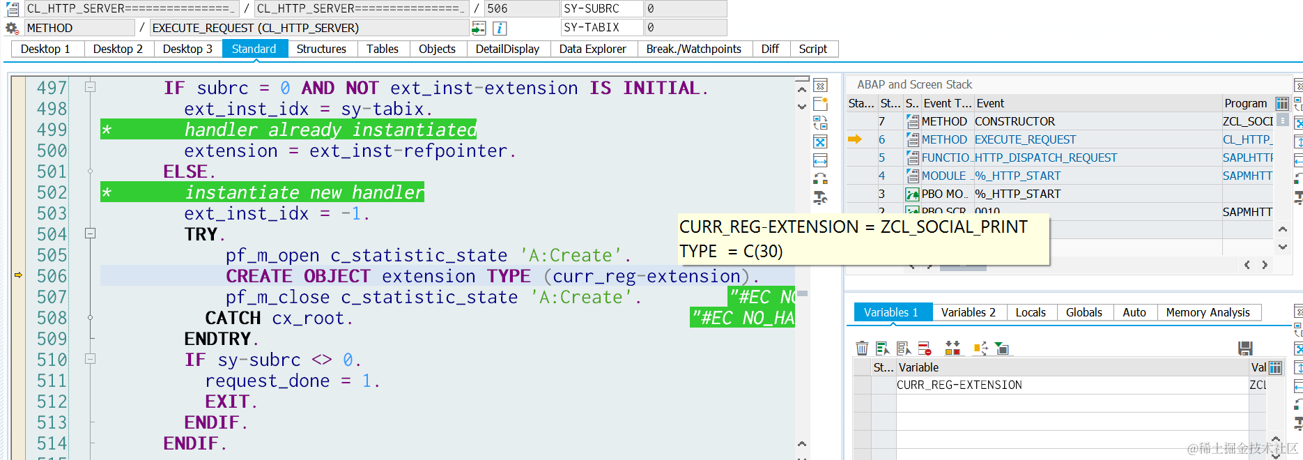1303x460 pixels.
Task: Click the breakpoint margin at line 506
Action: [19, 275]
